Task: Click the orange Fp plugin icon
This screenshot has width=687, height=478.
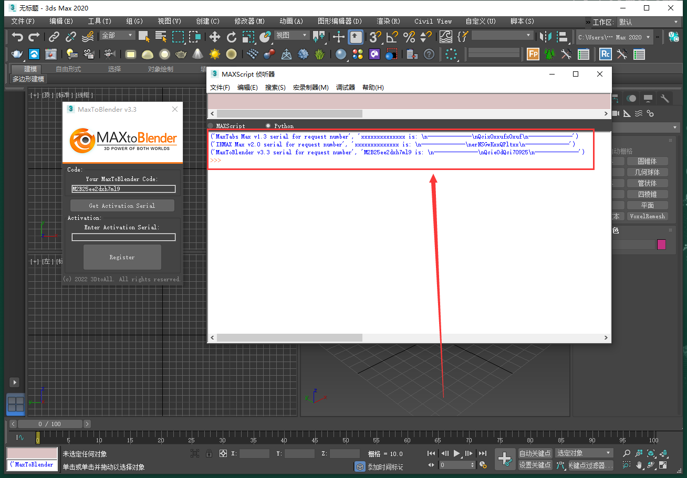Action: click(533, 54)
